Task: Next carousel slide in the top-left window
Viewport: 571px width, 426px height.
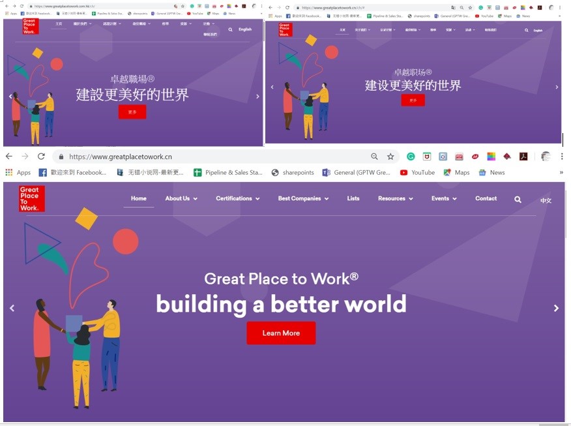Action: [x=257, y=96]
